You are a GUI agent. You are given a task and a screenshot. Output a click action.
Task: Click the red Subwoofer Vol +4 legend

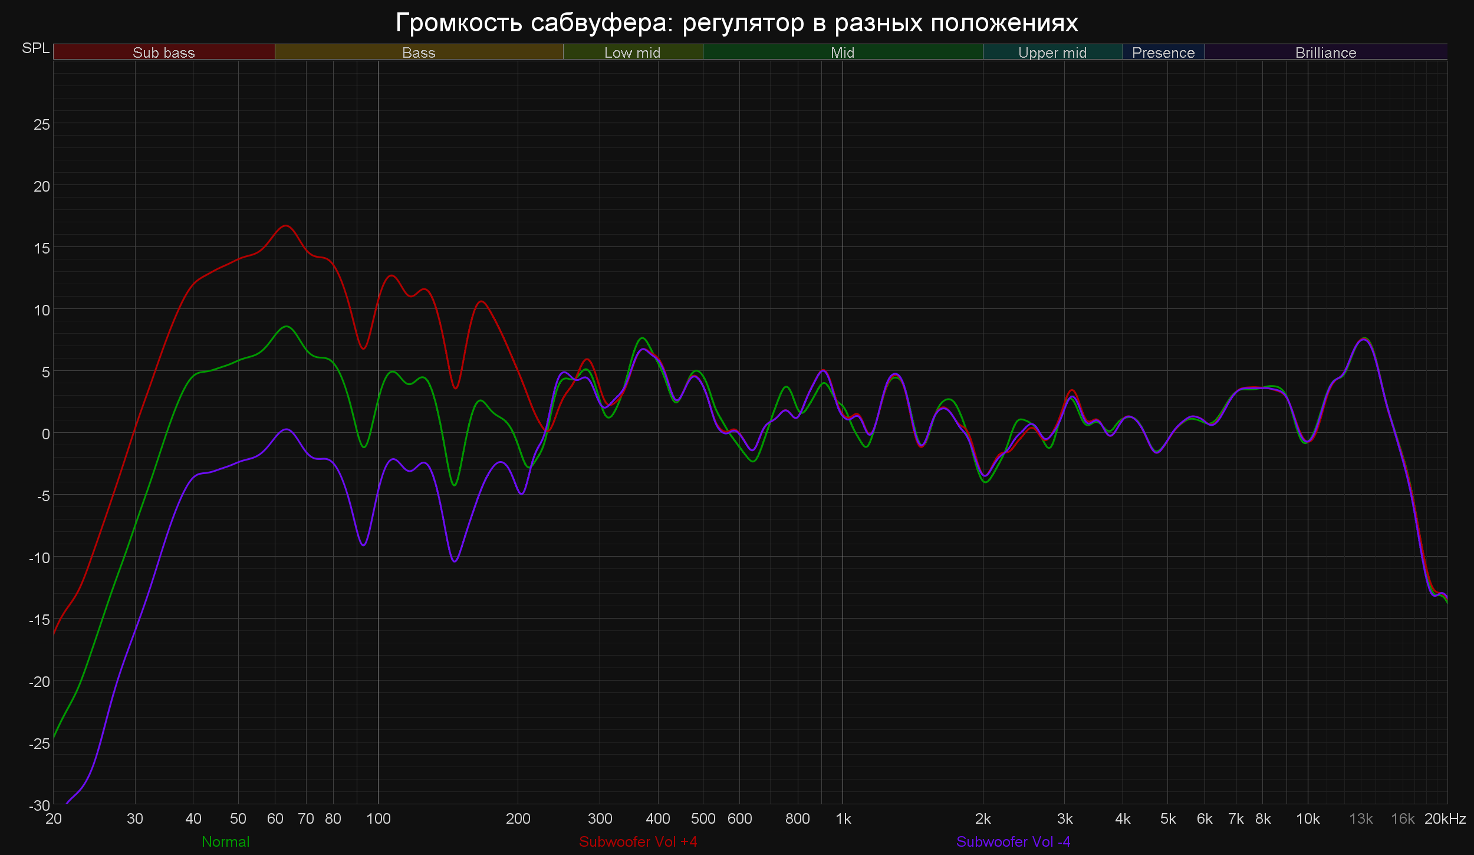tap(638, 841)
